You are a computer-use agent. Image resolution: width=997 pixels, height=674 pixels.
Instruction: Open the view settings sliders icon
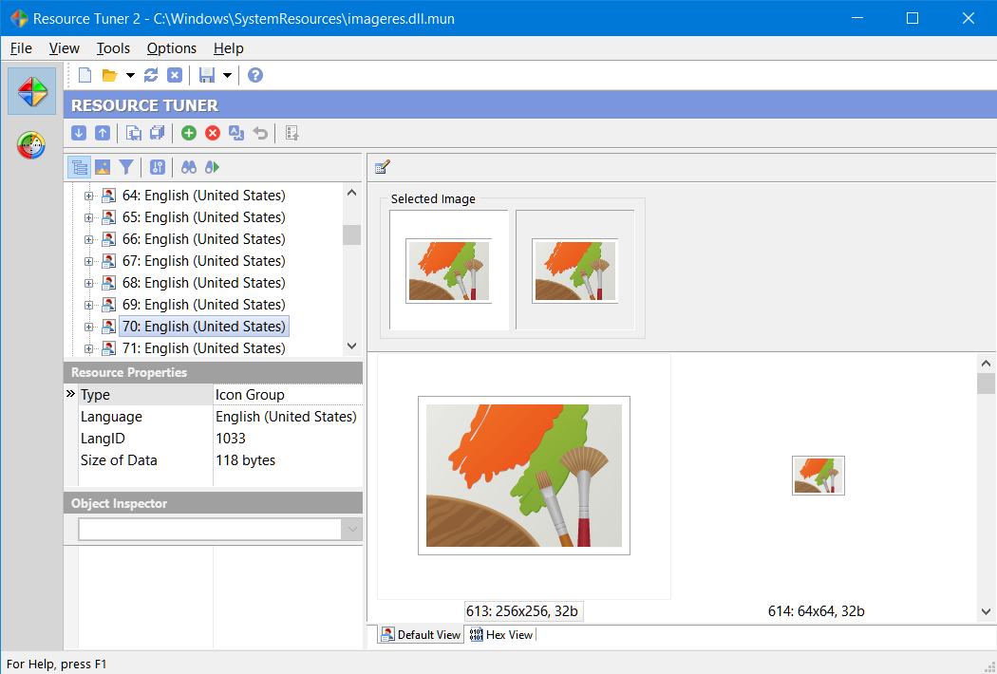click(x=157, y=167)
